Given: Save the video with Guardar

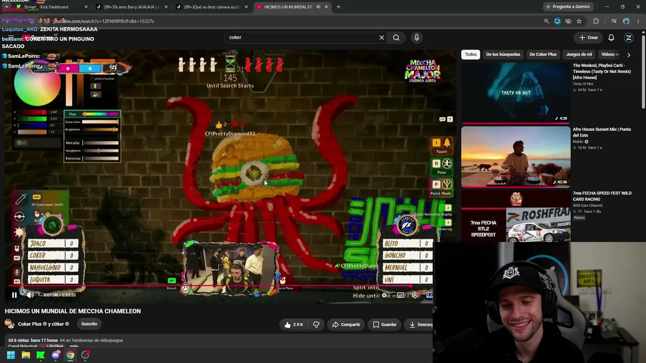Looking at the screenshot, I should click(x=385, y=325).
